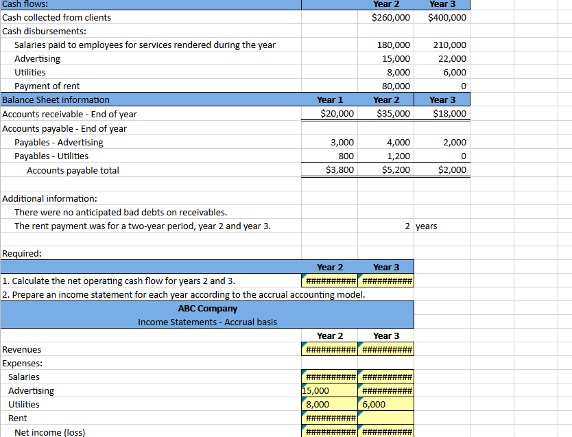Click the Income Statements - Accrual basis subtitle
The width and height of the screenshot is (572, 437).
pyautogui.click(x=206, y=320)
